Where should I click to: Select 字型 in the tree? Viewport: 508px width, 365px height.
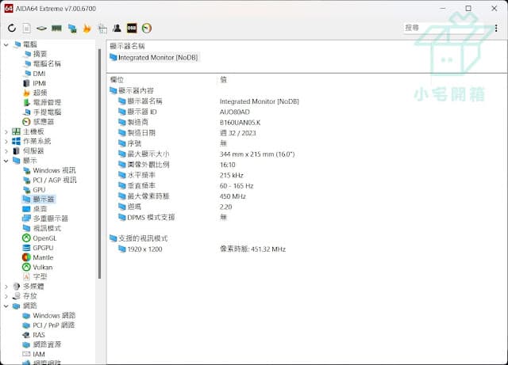click(x=40, y=277)
